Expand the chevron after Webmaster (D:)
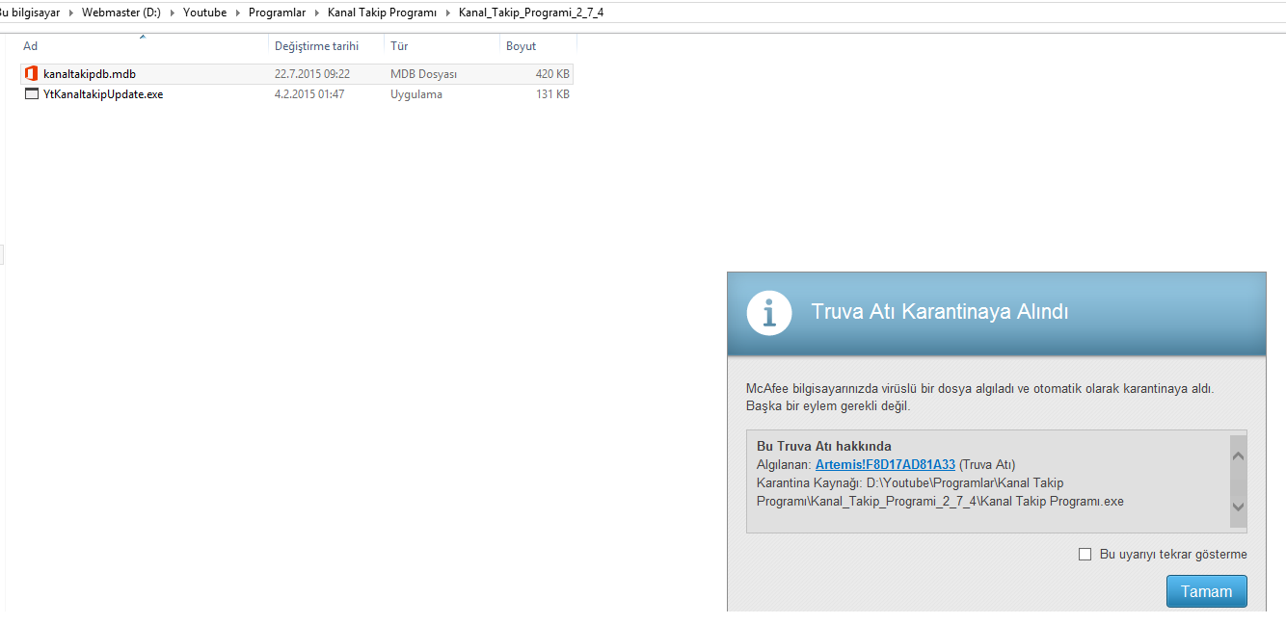 pos(174,13)
